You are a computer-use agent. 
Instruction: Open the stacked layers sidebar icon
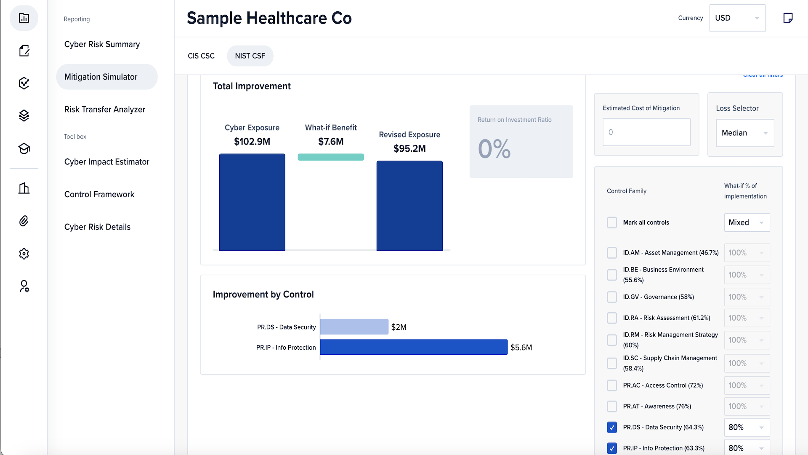[24, 115]
